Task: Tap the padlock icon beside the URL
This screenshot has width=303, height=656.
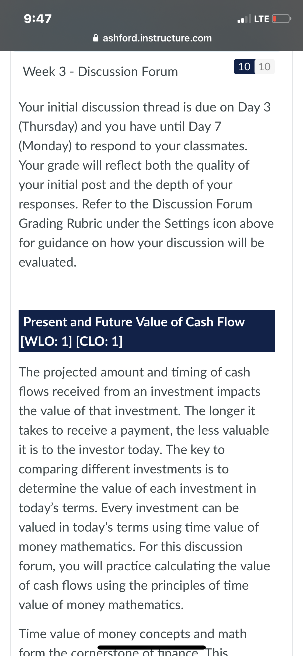Action: tap(96, 38)
